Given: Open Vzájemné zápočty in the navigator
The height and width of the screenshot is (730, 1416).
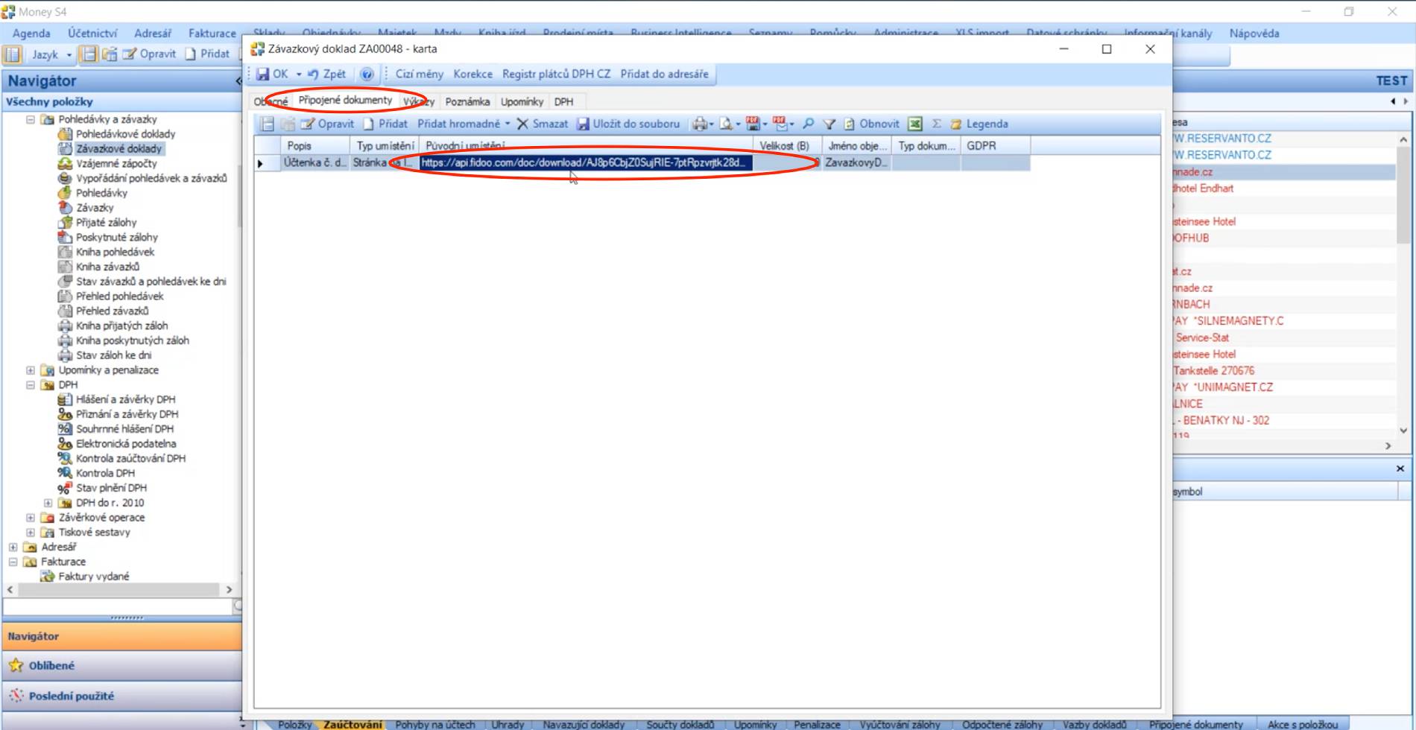Looking at the screenshot, I should (116, 163).
